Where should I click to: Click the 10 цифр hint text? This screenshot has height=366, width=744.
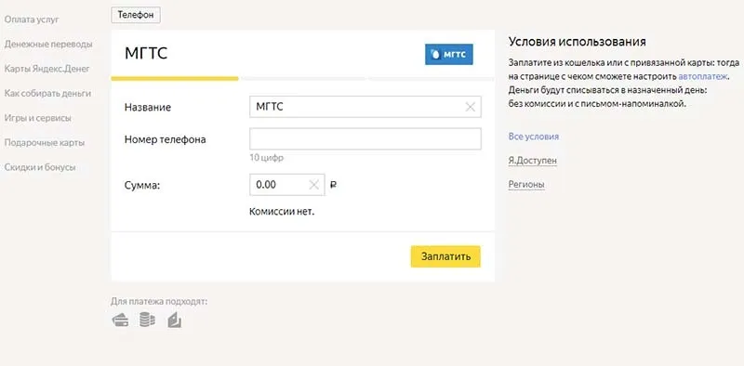pos(267,158)
